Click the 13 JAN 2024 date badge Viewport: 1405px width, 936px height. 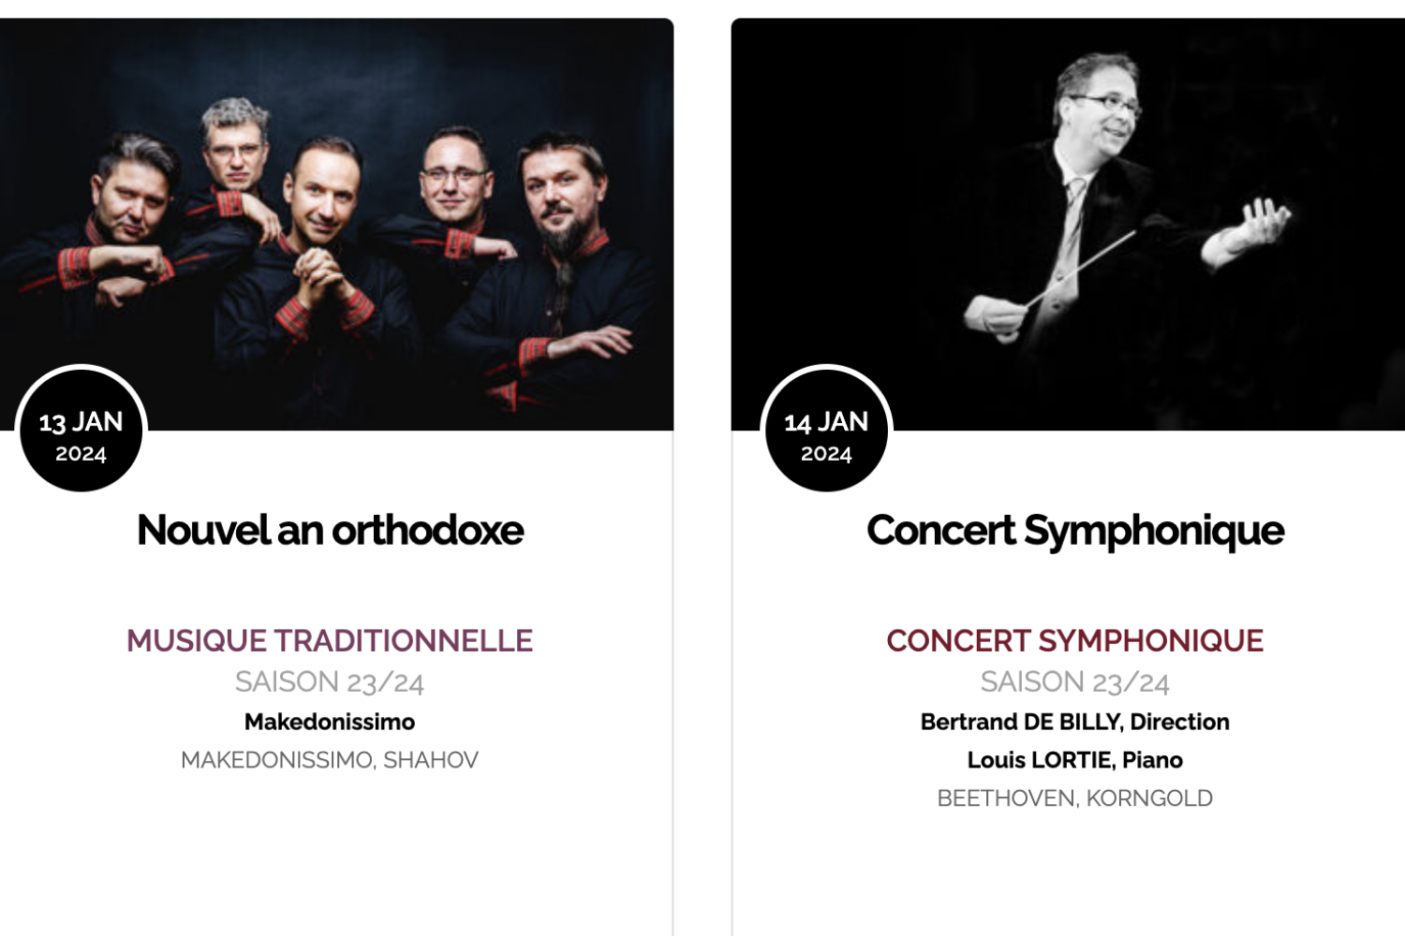pos(81,434)
